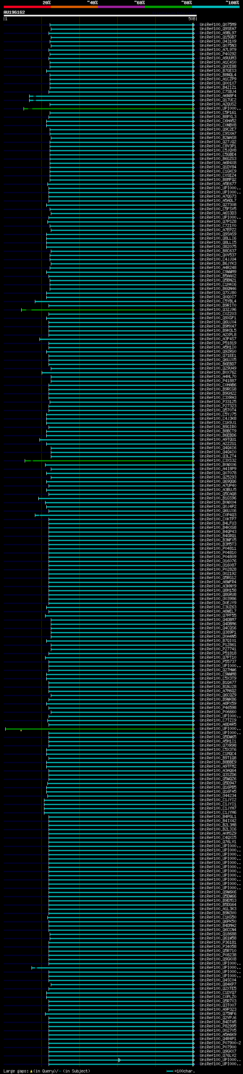Image resolution: width=243 pixels, height=1074 pixels.
Task: Open hit UniRef100_C5YBL4
Action: tap(218, 301)
